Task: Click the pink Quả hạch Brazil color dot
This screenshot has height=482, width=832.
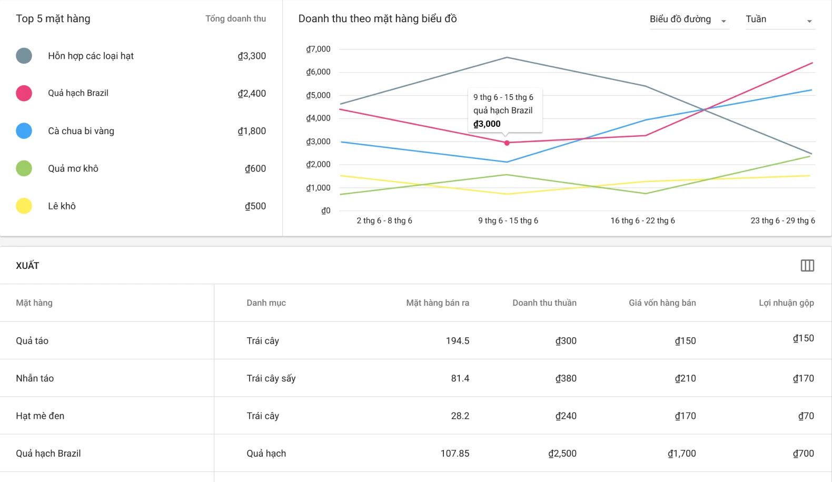Action: click(24, 93)
